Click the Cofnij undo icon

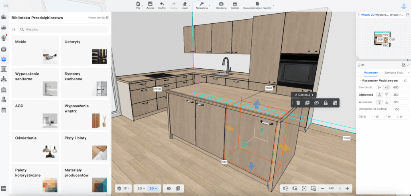[162, 4]
